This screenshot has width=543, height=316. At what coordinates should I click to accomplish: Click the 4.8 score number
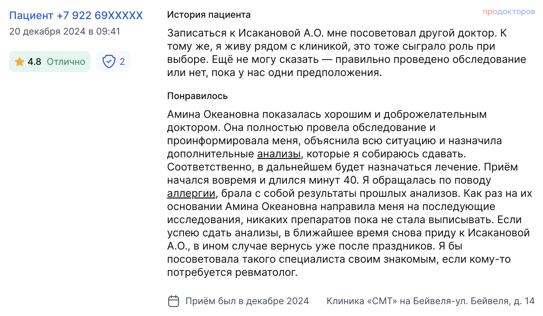34,62
